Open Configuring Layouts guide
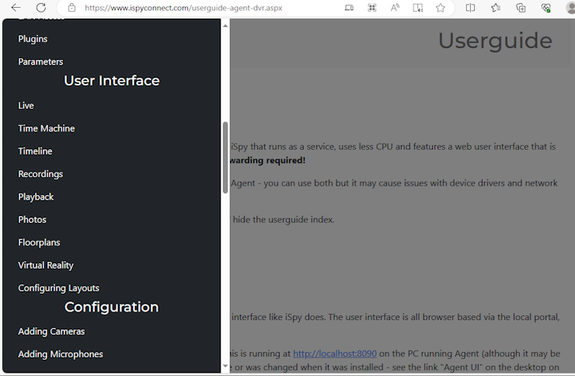The width and height of the screenshot is (575, 376). (59, 288)
